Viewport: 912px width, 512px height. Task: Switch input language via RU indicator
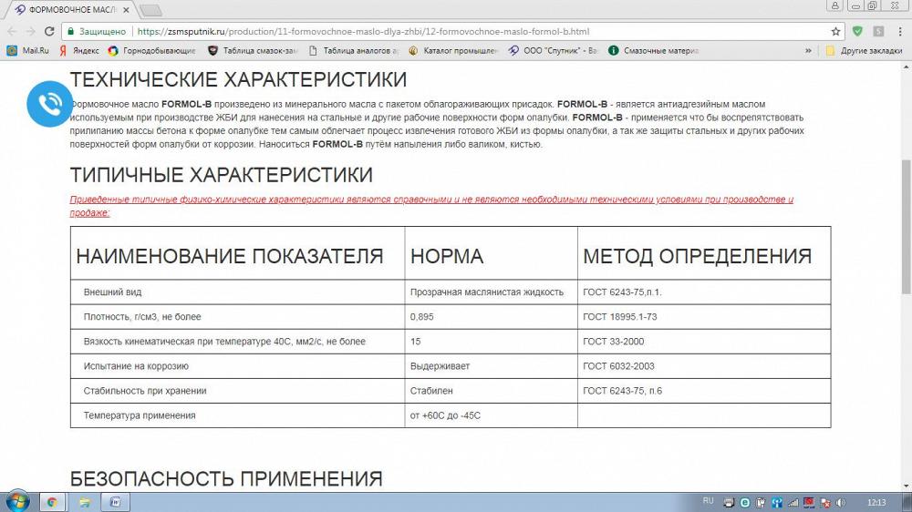(709, 501)
